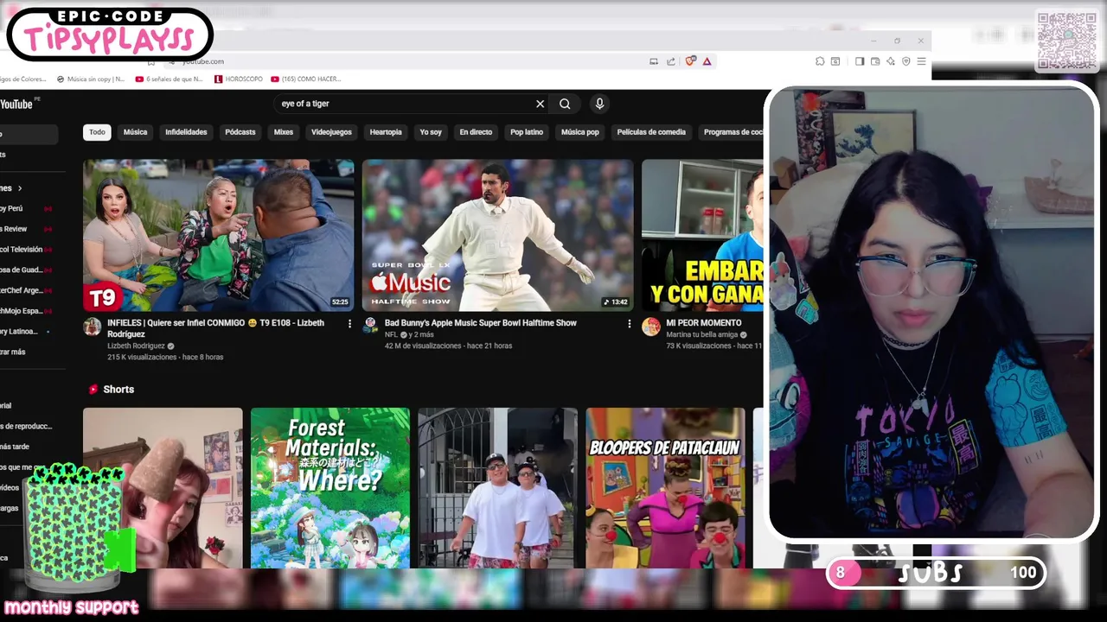The height and width of the screenshot is (622, 1107).
Task: Open the 'Música sin copy' bookmark
Action: [91, 79]
